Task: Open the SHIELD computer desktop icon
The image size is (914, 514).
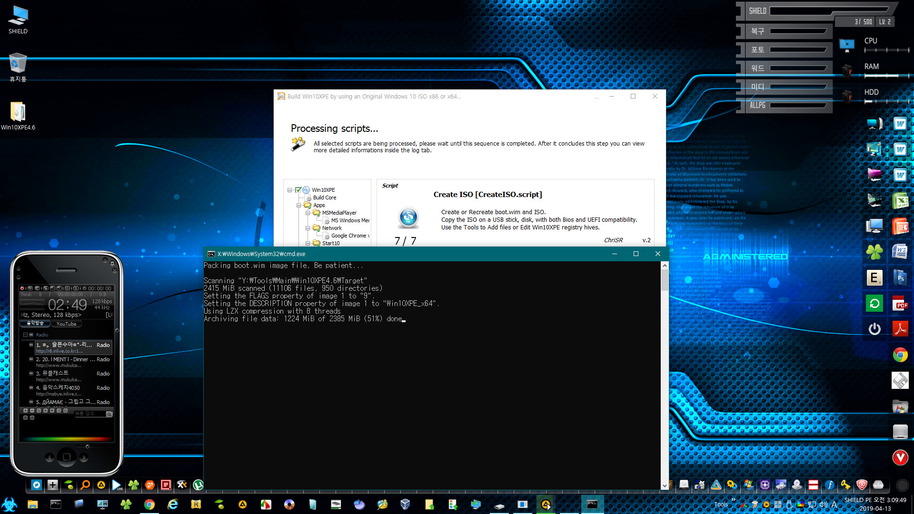Action: click(x=18, y=20)
